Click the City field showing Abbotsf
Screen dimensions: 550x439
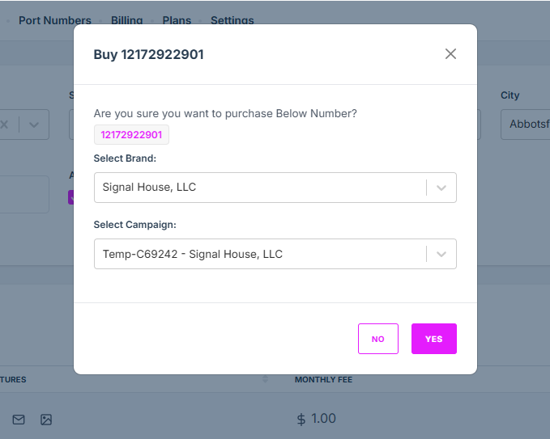point(527,125)
